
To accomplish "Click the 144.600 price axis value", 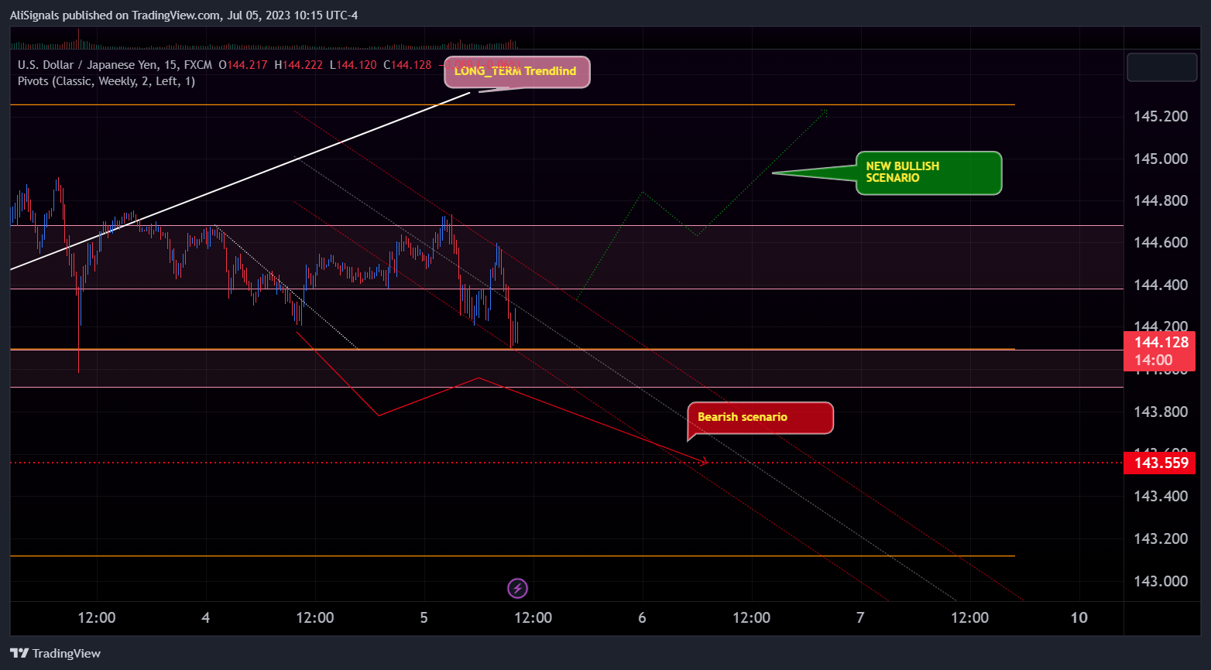I will pos(1161,243).
